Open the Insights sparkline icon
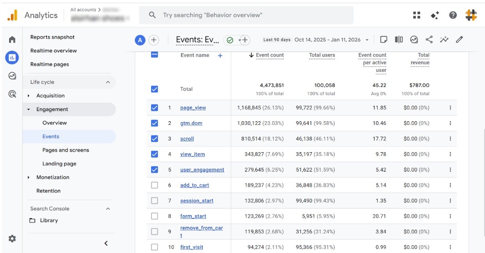The image size is (485, 253). pos(444,40)
